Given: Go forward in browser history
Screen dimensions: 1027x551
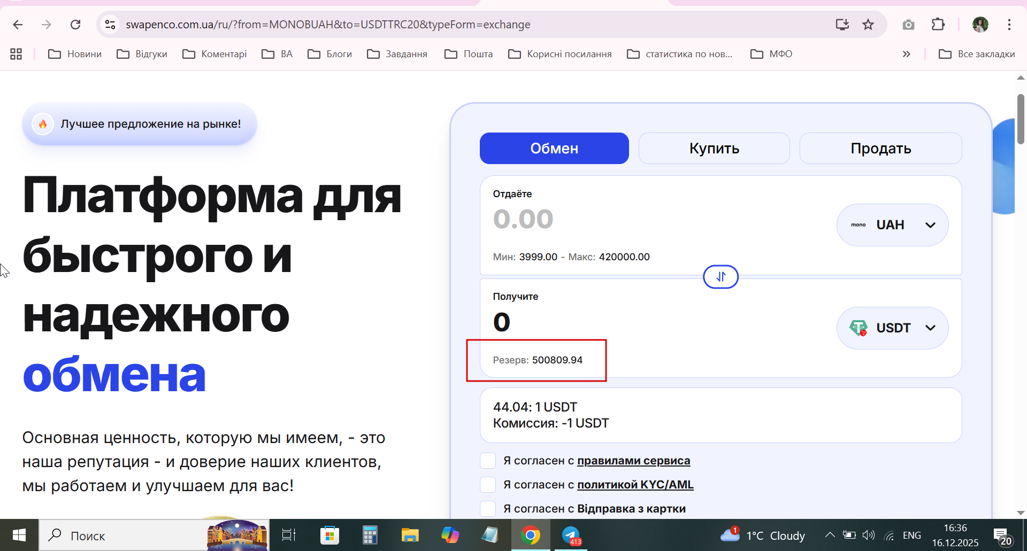Looking at the screenshot, I should [x=47, y=25].
